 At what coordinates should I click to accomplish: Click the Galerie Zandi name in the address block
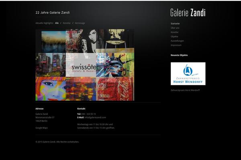[x=42, y=114]
